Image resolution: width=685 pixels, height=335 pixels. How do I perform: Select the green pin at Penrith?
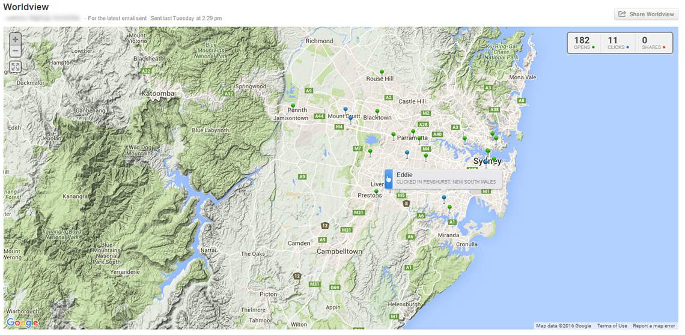pos(293,107)
